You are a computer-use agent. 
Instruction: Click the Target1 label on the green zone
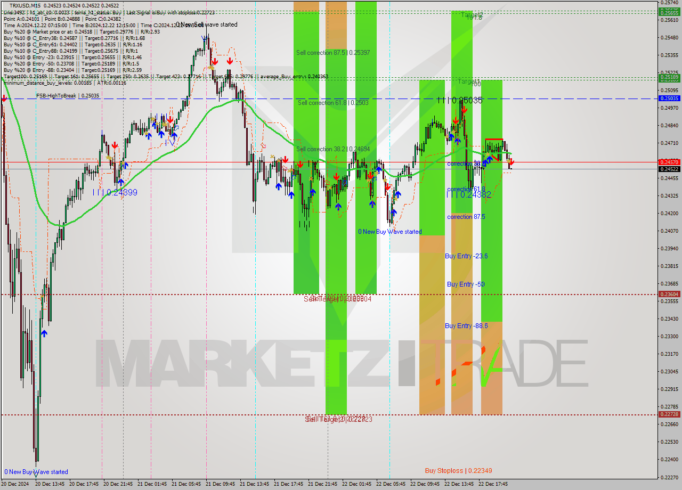pyautogui.click(x=469, y=81)
